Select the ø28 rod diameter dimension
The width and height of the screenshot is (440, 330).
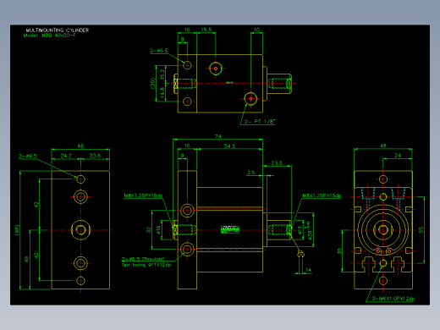pos(310,230)
